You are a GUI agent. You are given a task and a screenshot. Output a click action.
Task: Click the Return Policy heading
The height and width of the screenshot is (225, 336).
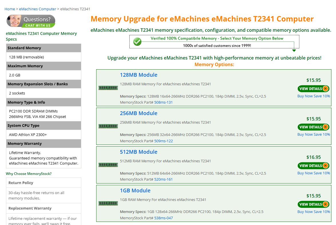click(21, 183)
